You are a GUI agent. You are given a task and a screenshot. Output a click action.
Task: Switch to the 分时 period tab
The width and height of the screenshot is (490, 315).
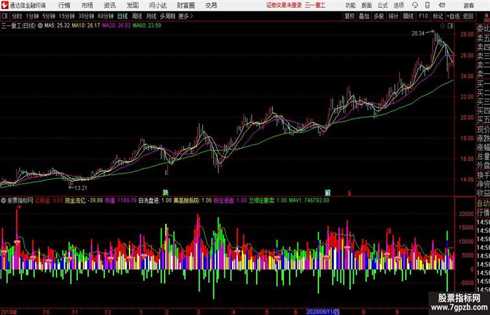click(x=17, y=16)
